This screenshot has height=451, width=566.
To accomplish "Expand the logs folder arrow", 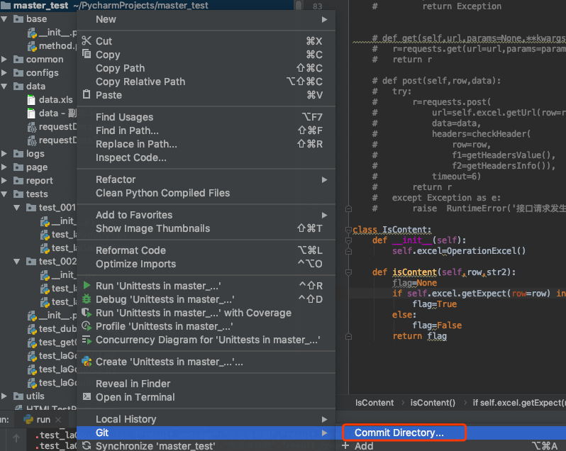I will (x=6, y=154).
